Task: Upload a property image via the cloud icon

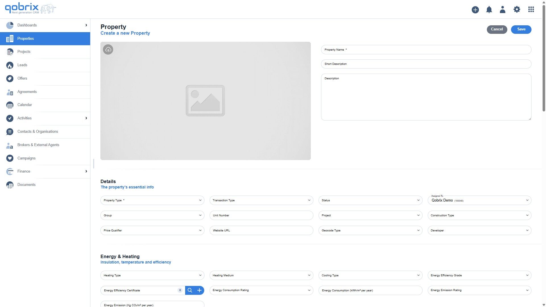Action: [108, 49]
